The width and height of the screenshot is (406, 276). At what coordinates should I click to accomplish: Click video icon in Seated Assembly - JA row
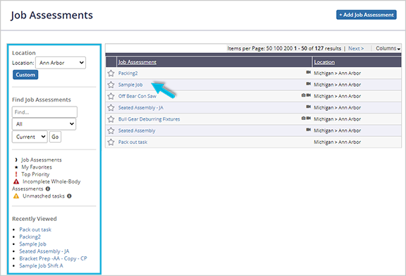(x=308, y=107)
